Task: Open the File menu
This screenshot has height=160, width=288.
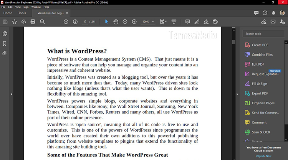Action: pos(3,7)
